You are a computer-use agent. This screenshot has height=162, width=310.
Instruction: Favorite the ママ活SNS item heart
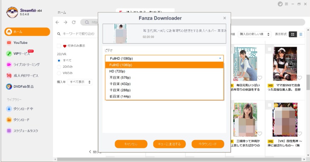299,78
